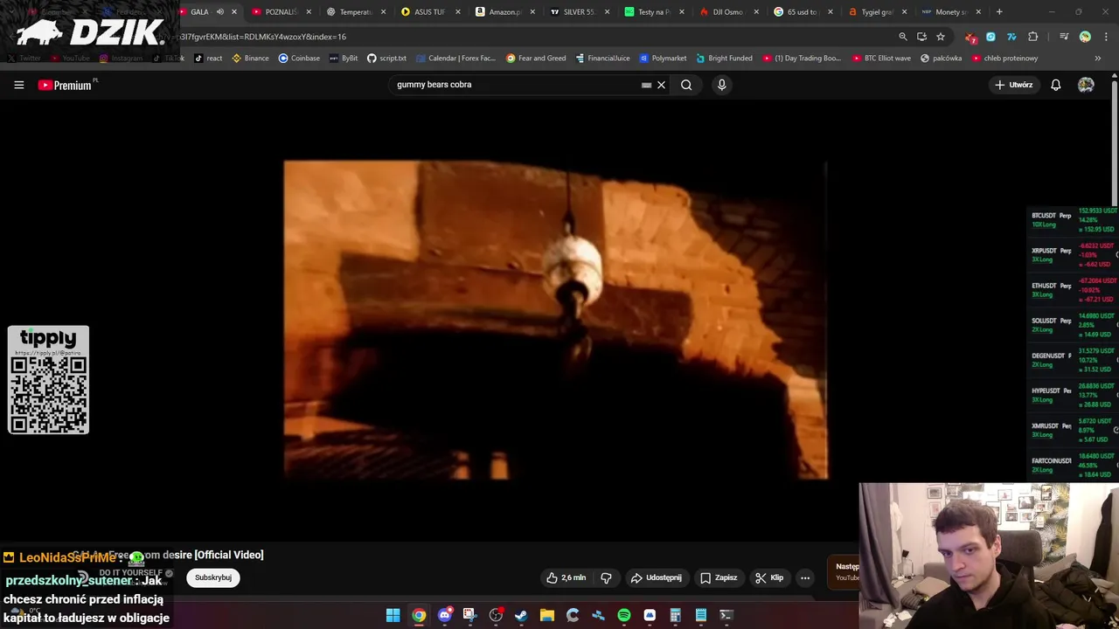
Task: Open the Chrome profile avatar
Action: pyautogui.click(x=1085, y=37)
